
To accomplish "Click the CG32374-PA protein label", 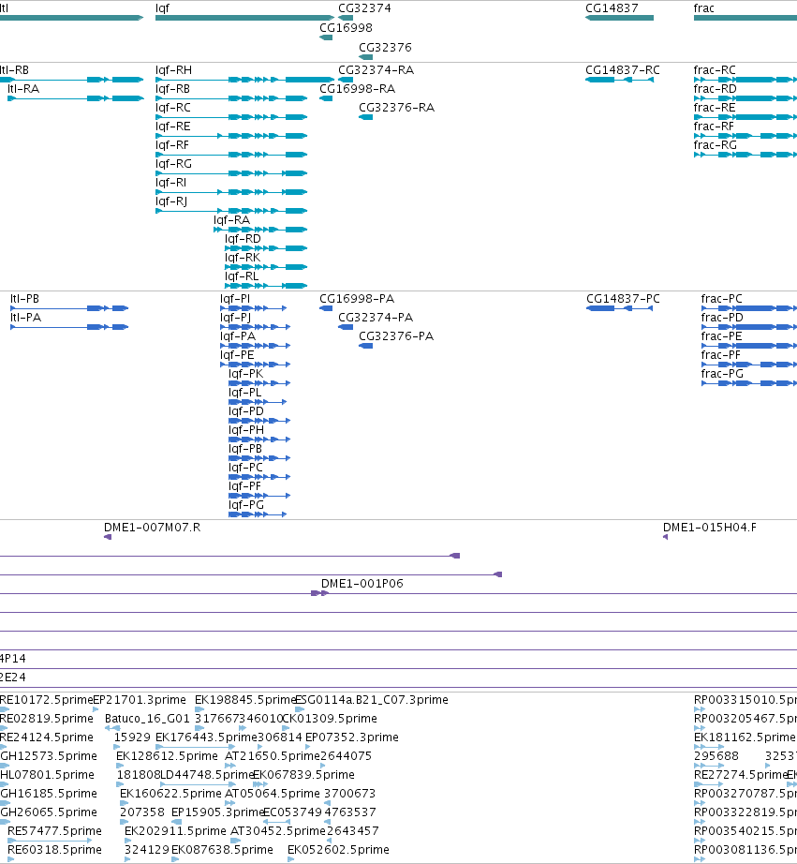I will coord(376,318).
